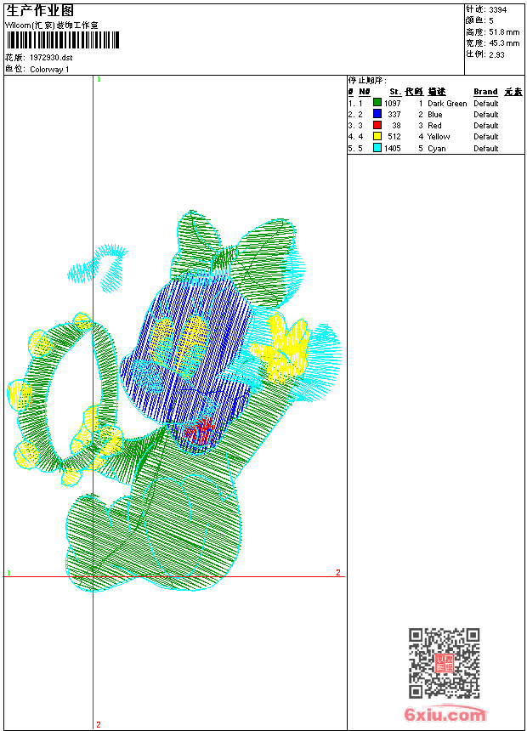
Task: Click the 'St.' column header
Action: click(x=395, y=92)
